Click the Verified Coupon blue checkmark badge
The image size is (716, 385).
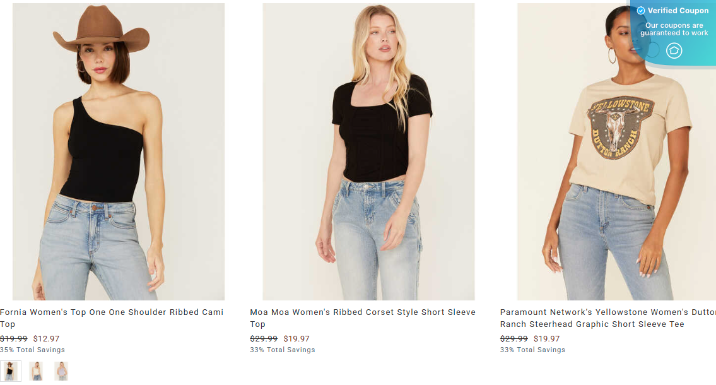(x=640, y=10)
